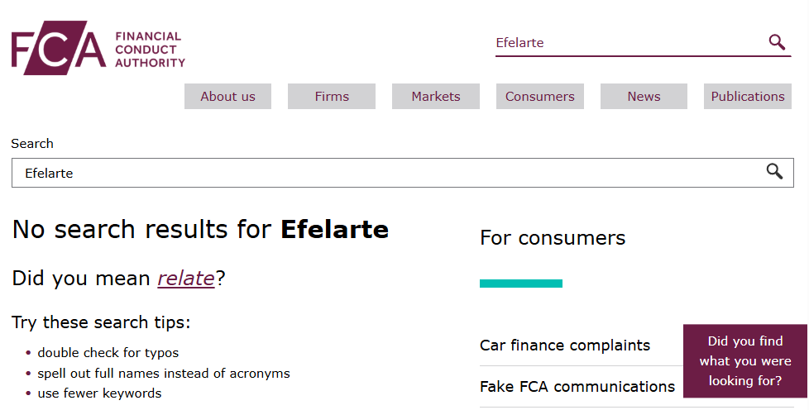This screenshot has width=809, height=410.
Task: Click the Financial Conduct Authority logo text
Action: coord(150,50)
